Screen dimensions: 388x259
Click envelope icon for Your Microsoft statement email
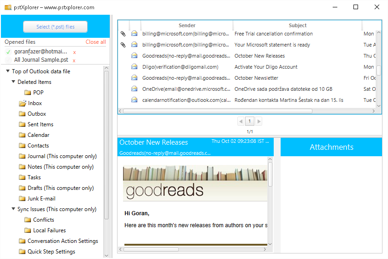click(x=135, y=45)
